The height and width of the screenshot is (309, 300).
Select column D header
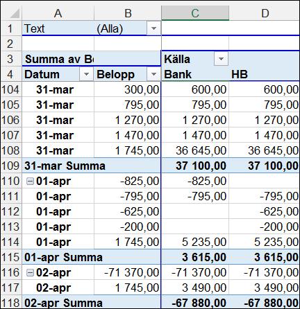tap(264, 13)
